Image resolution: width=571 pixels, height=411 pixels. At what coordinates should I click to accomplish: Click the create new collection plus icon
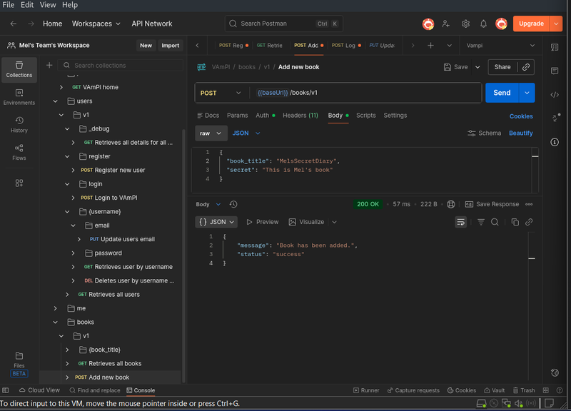tap(49, 66)
